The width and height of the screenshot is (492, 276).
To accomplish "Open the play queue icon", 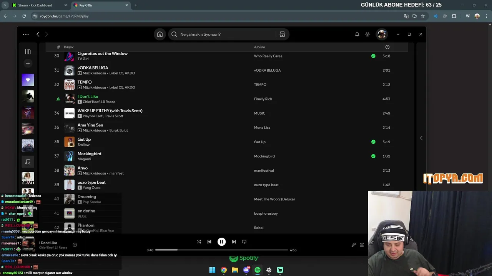I will [362, 245].
